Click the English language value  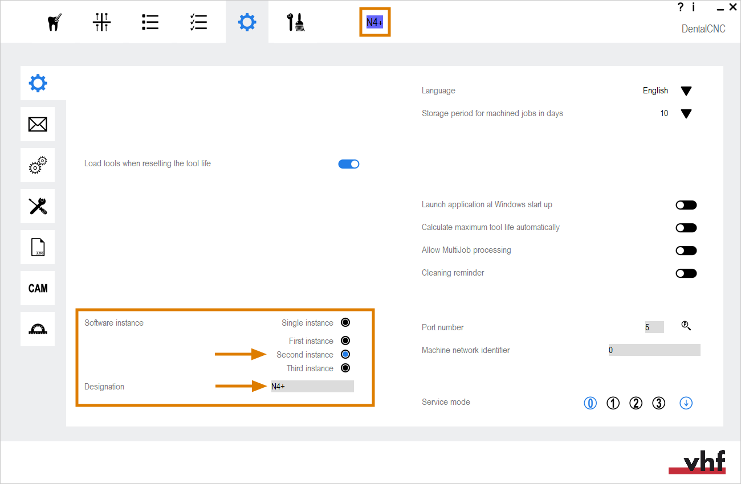pyautogui.click(x=655, y=91)
